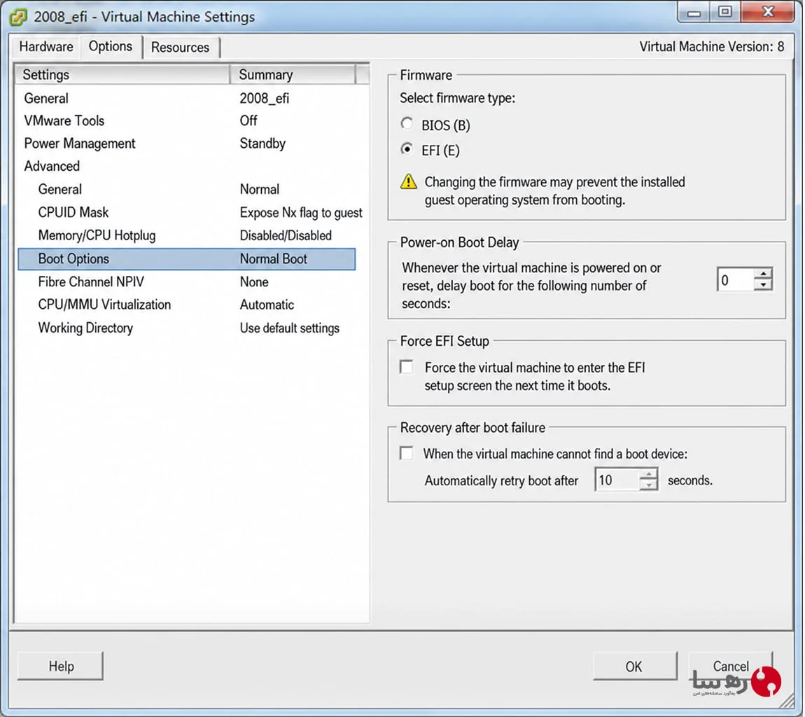
Task: Select the Memory/CPU Hotplug row
Action: [186, 235]
